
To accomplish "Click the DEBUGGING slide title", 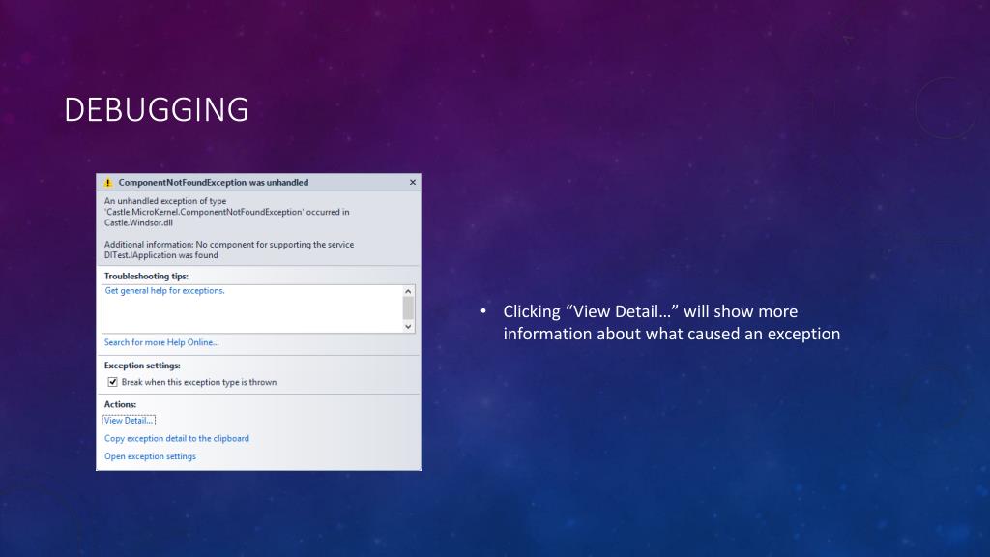I will pos(157,110).
